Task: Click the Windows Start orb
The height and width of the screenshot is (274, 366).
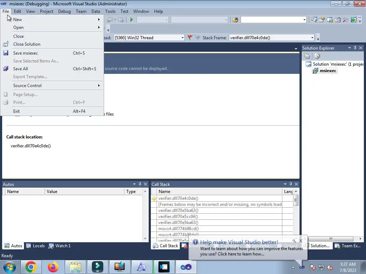Action: [10, 267]
